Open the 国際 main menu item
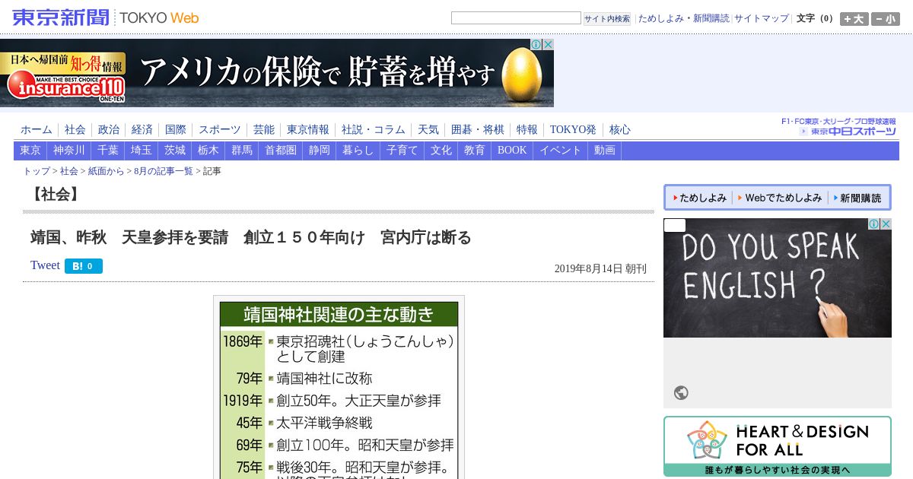This screenshot has width=913, height=479. tap(176, 130)
